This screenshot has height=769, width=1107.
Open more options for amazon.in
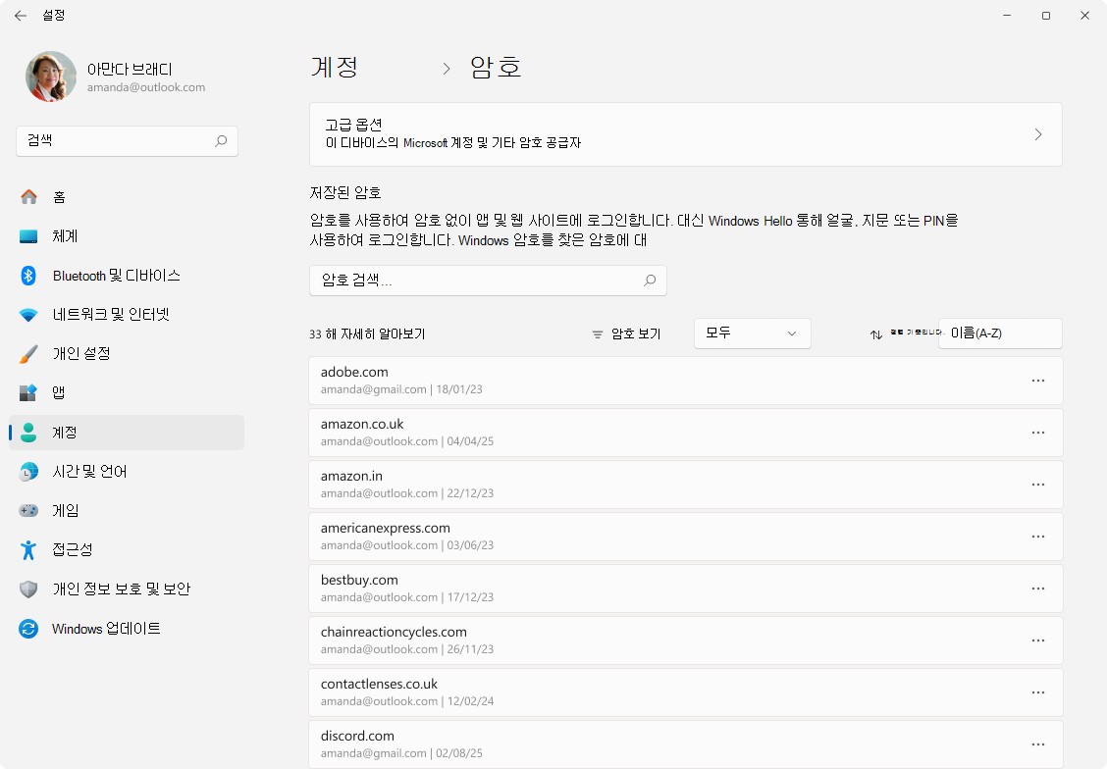[1038, 485]
